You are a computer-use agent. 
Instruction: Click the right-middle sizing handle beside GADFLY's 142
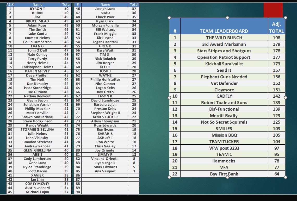[286, 98]
